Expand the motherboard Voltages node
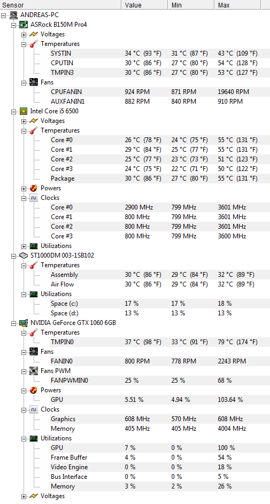 coord(24,34)
